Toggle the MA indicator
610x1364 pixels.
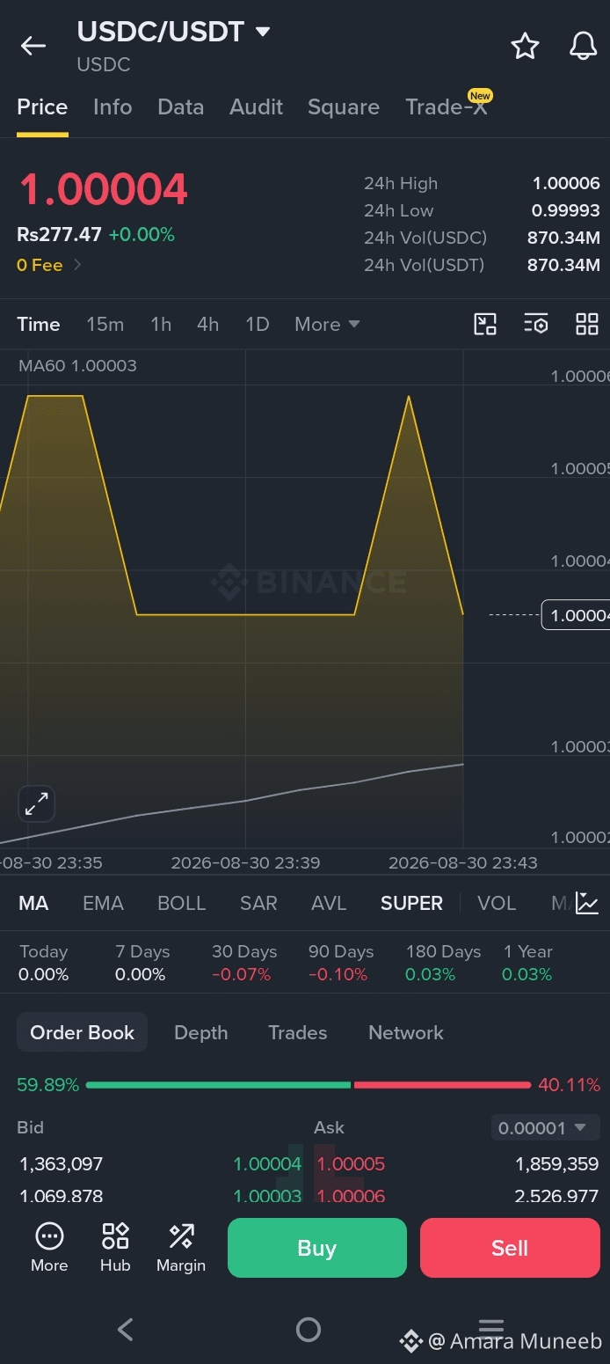click(33, 903)
